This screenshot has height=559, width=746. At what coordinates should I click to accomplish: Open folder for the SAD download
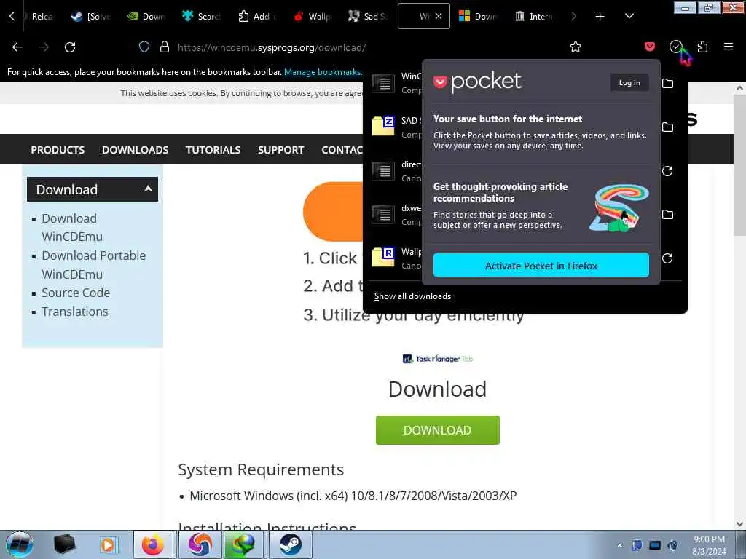click(x=667, y=127)
